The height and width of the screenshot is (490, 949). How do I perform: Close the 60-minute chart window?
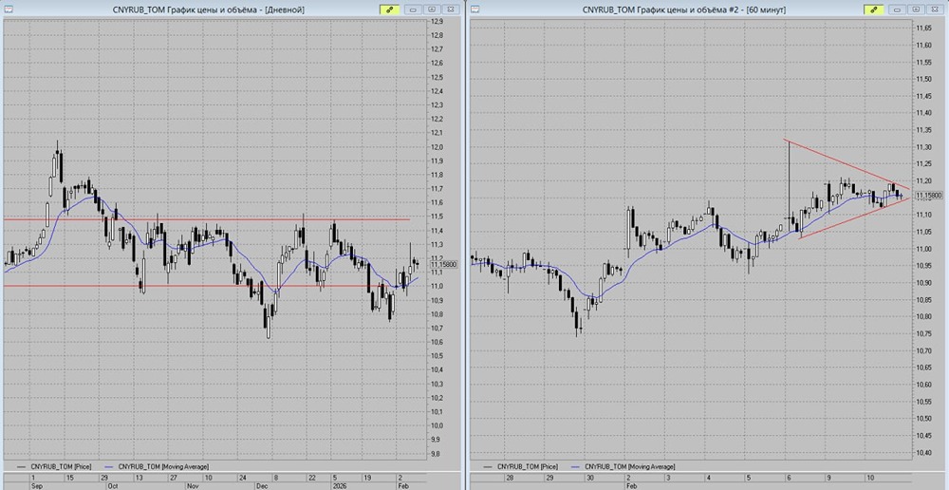click(x=936, y=9)
